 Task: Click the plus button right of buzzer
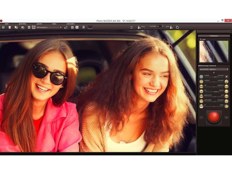[x=226, y=118]
